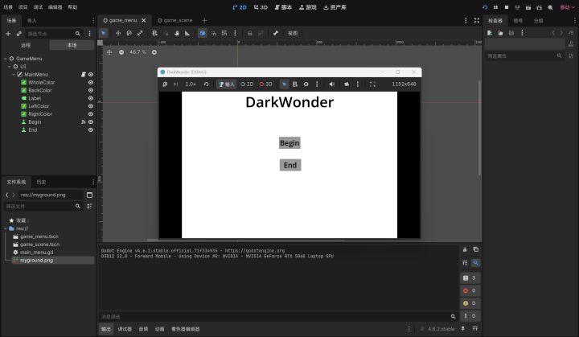579x337 pixels.
Task: Select the rotate mode tool in toolbar
Action: (129, 33)
